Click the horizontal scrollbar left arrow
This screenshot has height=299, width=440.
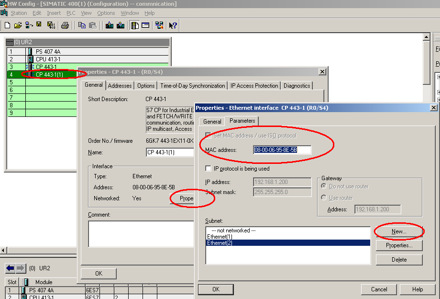coord(3,251)
